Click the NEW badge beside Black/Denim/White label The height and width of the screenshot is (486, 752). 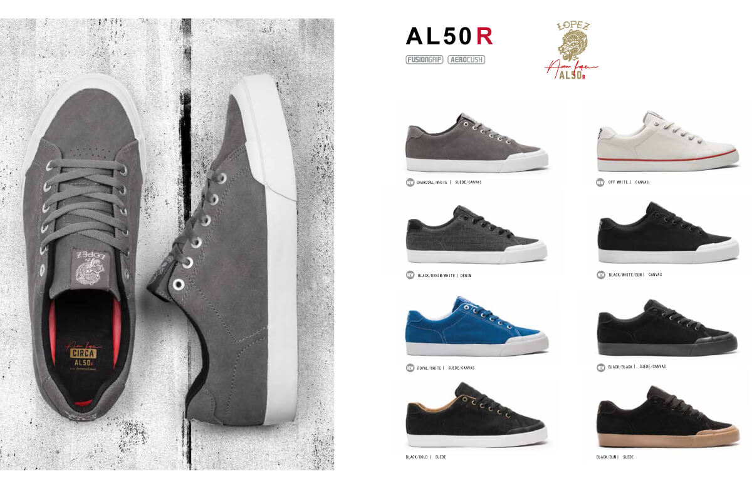click(x=410, y=275)
